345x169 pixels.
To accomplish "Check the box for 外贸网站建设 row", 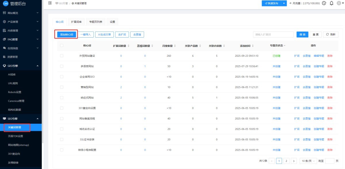I will (62, 56).
